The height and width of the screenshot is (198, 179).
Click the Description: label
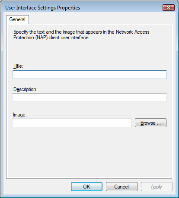26,89
